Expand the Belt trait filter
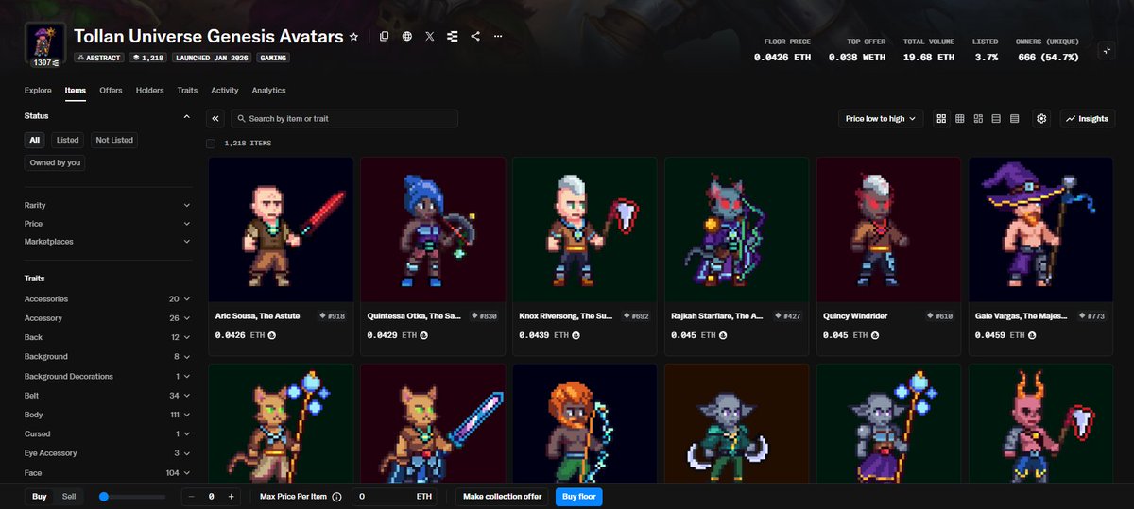 [108, 396]
